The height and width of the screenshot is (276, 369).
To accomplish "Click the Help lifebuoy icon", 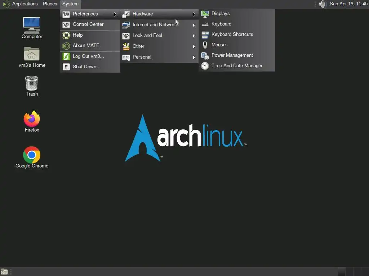I will pos(66,36).
